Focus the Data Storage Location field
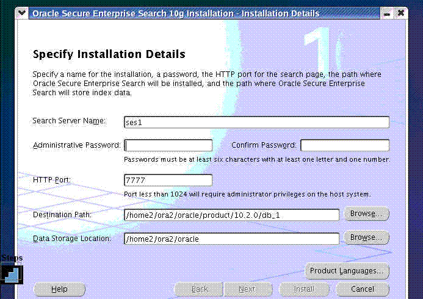The width and height of the screenshot is (423, 299). (231, 239)
